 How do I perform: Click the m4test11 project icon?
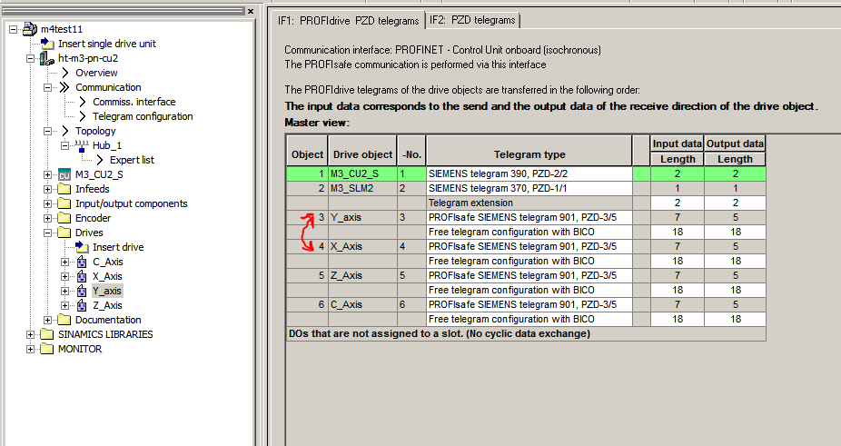click(x=30, y=29)
